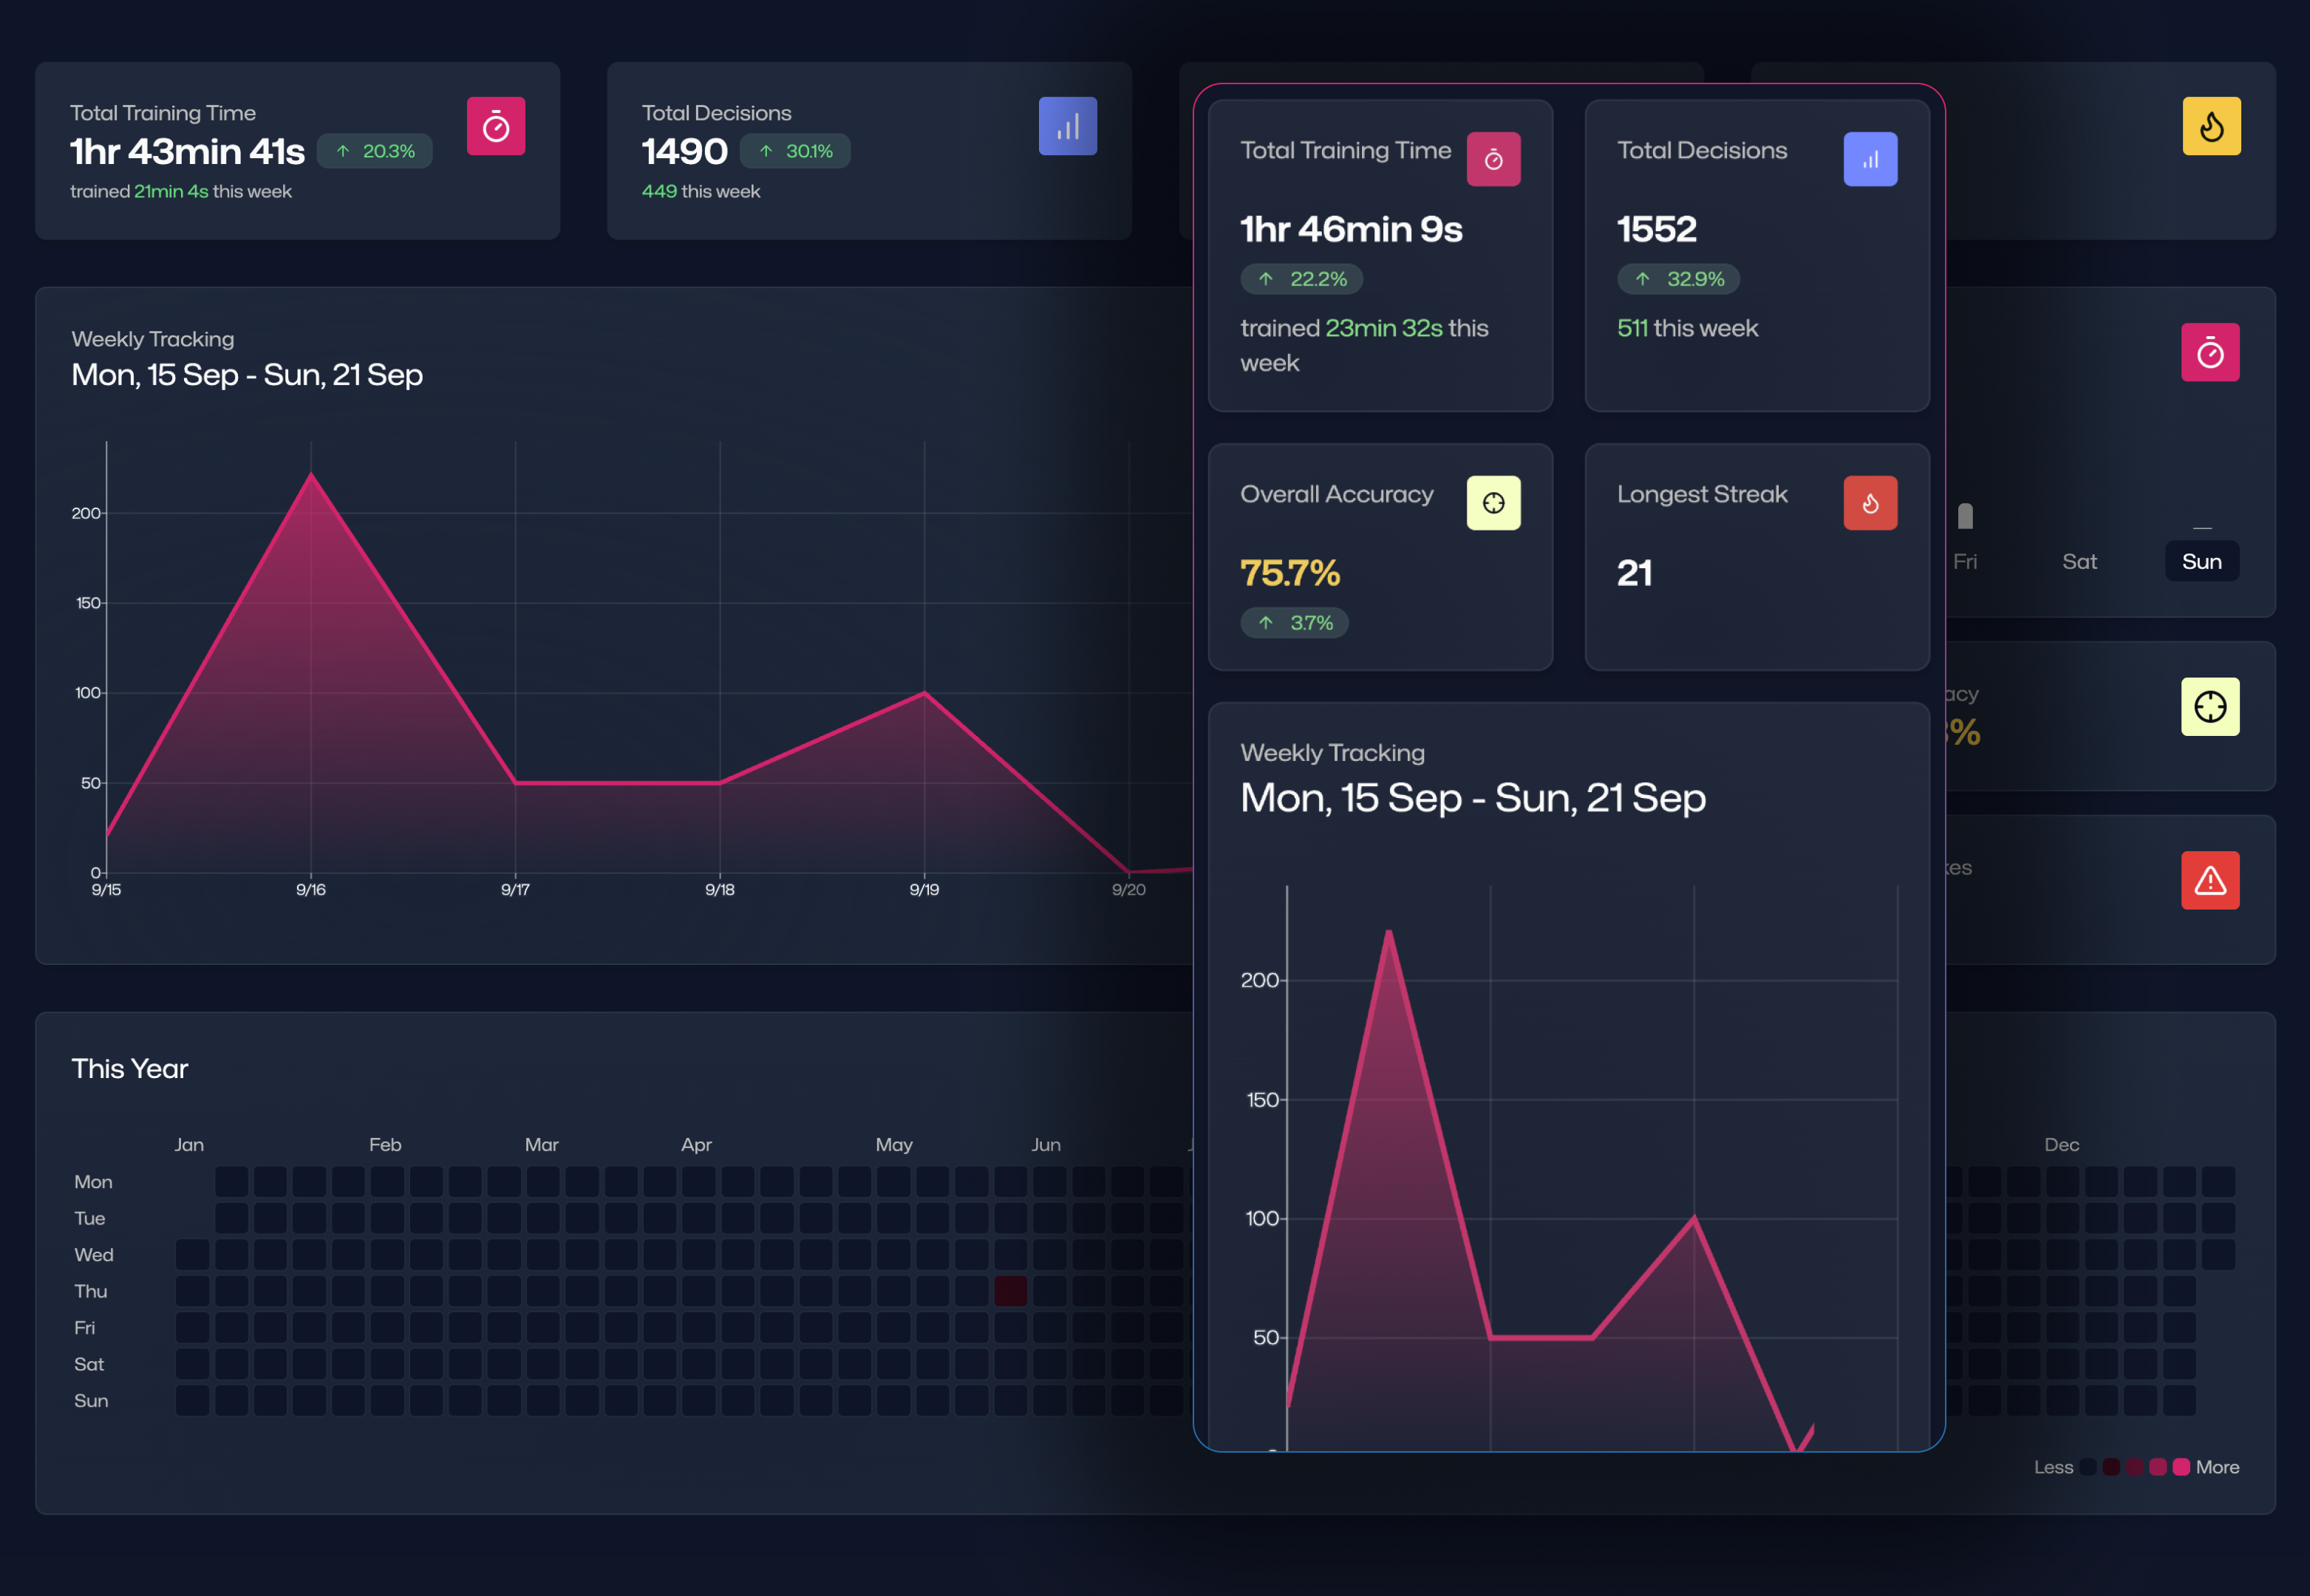Screen dimensions: 2310x1596
Task: Click the brightest pink legend swatch next to More
Action: [x=2181, y=1467]
